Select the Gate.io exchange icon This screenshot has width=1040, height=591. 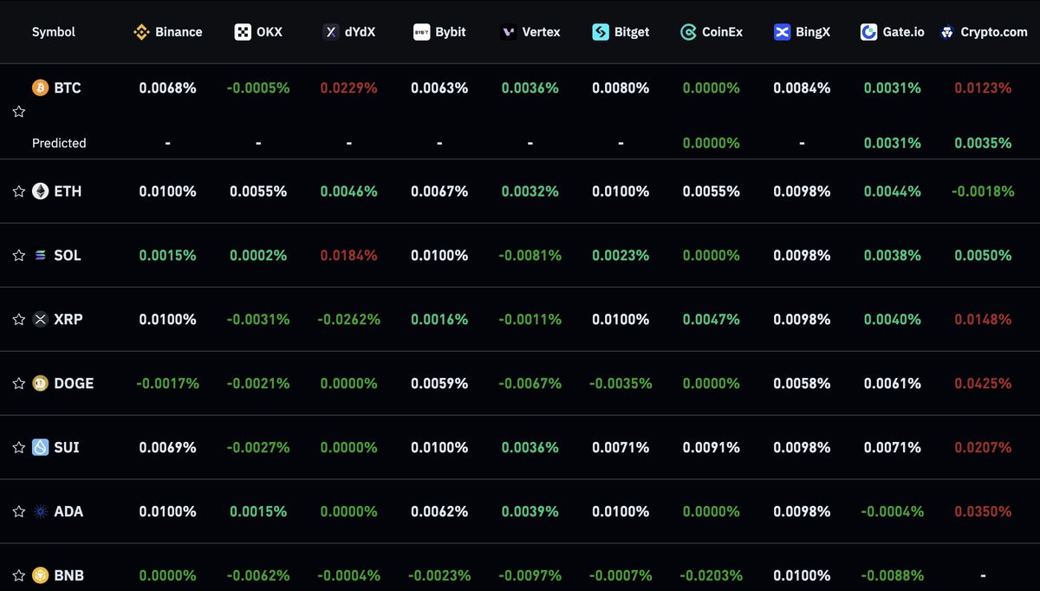pos(867,31)
